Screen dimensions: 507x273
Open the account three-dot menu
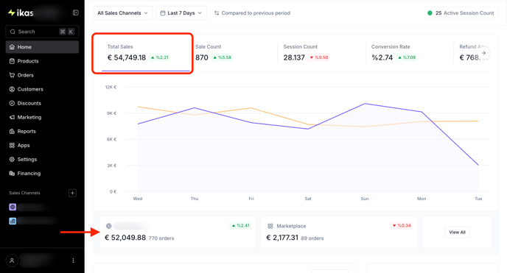click(x=73, y=260)
